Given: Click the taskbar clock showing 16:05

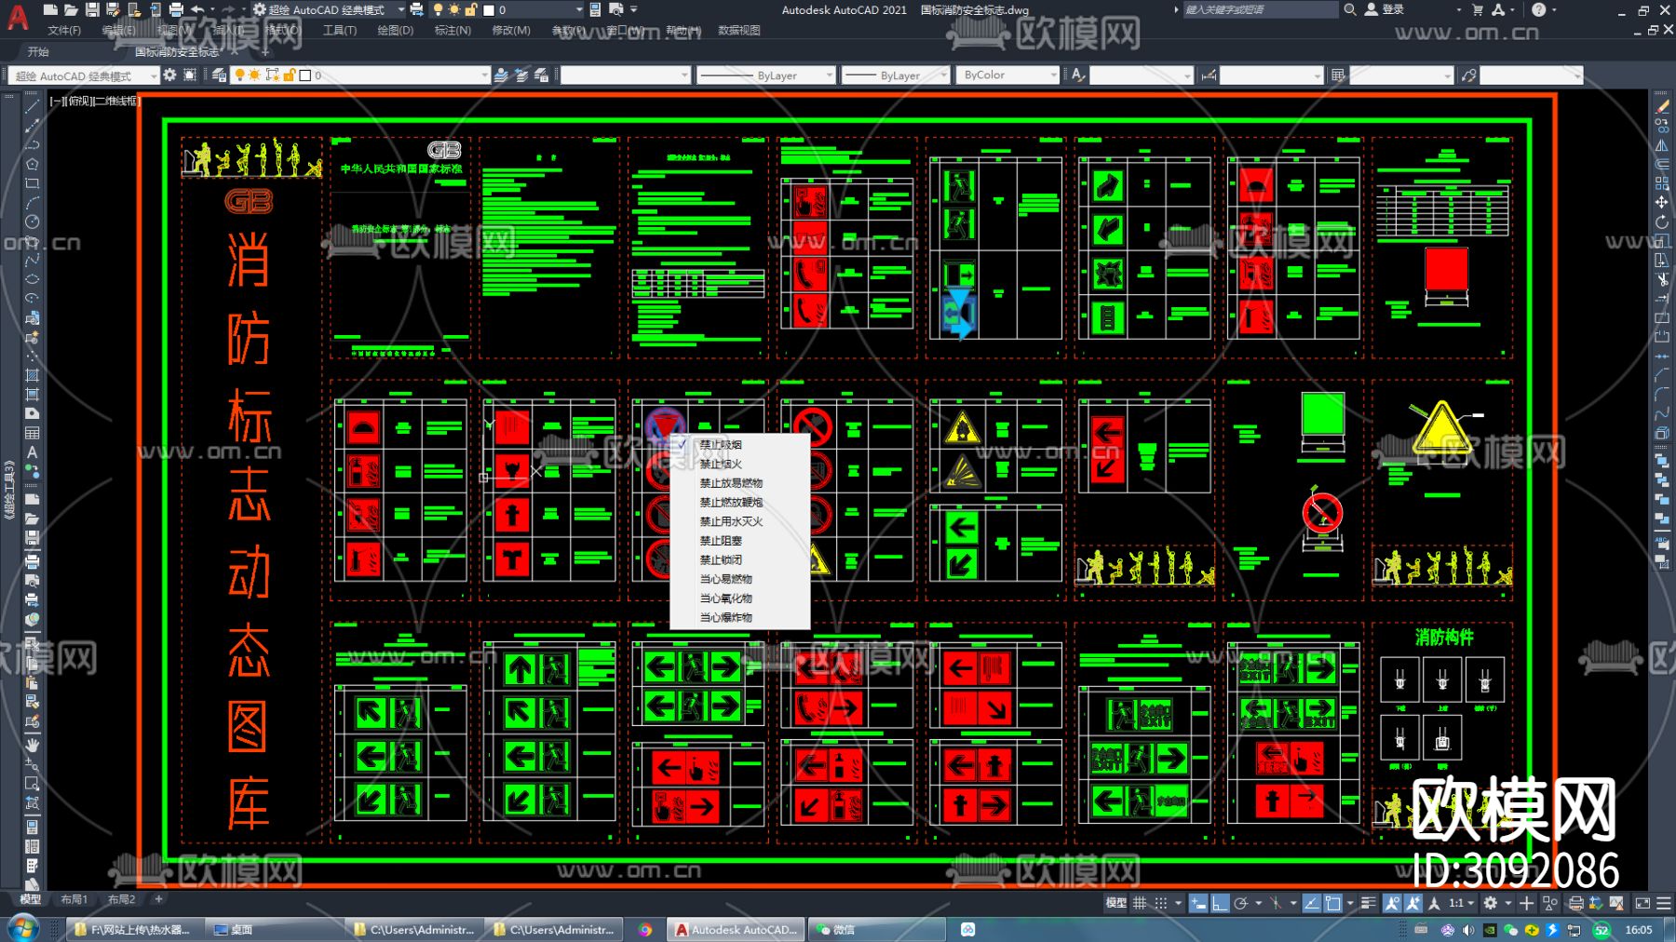Looking at the screenshot, I should click(1639, 930).
